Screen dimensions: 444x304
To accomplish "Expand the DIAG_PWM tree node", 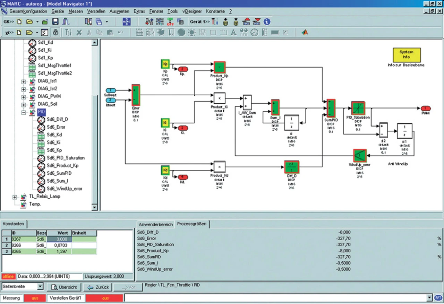I will [24, 96].
